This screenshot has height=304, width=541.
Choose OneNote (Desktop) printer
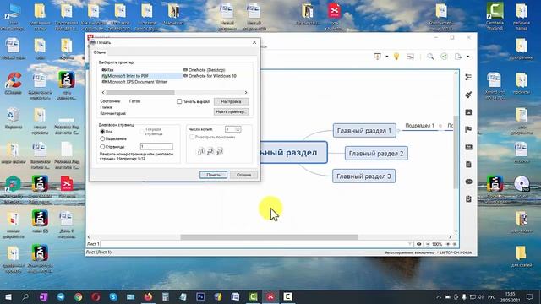pos(204,70)
